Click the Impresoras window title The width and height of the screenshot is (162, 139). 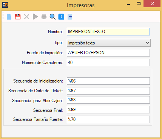(80, 5)
